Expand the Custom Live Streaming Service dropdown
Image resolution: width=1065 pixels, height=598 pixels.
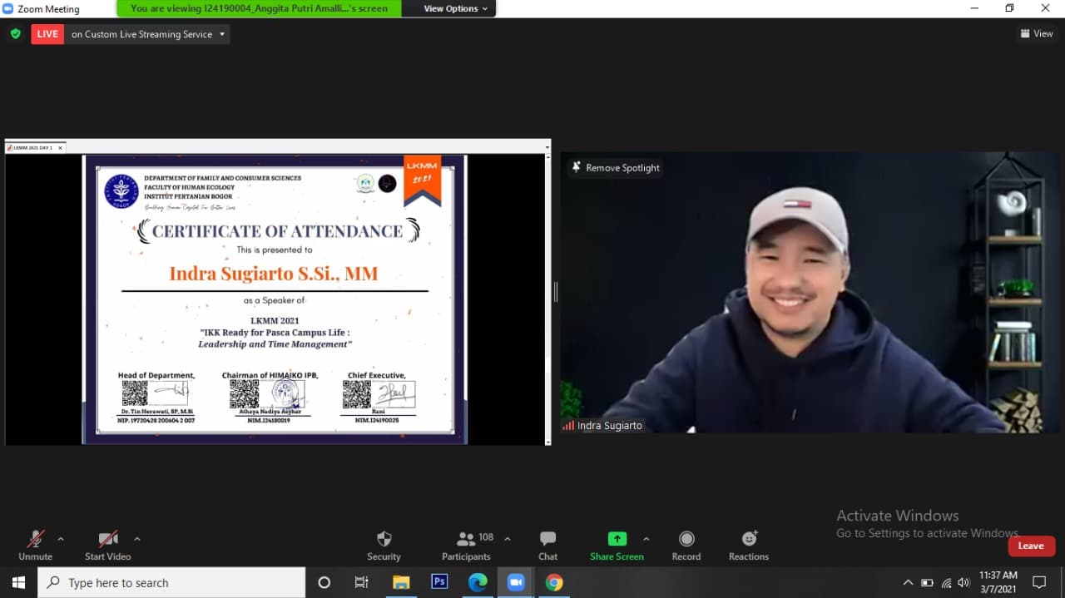pos(222,34)
